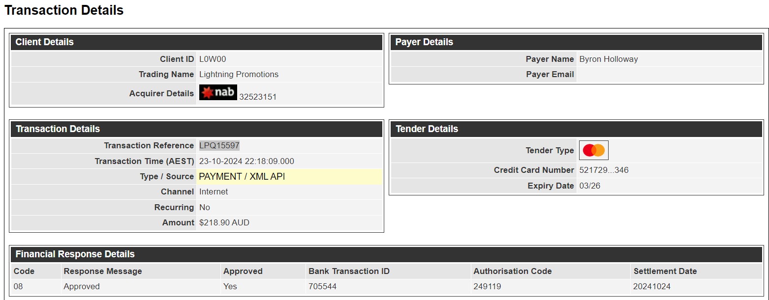Image resolution: width=769 pixels, height=300 pixels.
Task: Click the Client Details section header
Action: pos(196,42)
